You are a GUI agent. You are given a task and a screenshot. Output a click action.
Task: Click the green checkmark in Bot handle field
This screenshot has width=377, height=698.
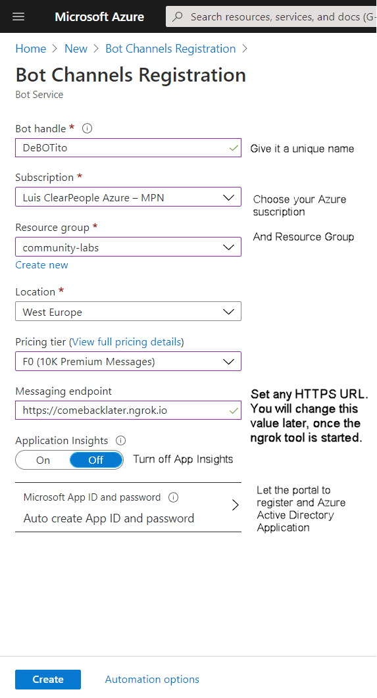(x=234, y=148)
